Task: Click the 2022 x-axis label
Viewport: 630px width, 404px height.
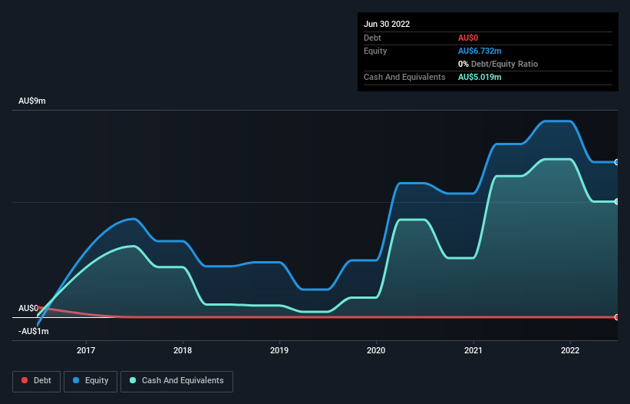Action: pyautogui.click(x=570, y=350)
